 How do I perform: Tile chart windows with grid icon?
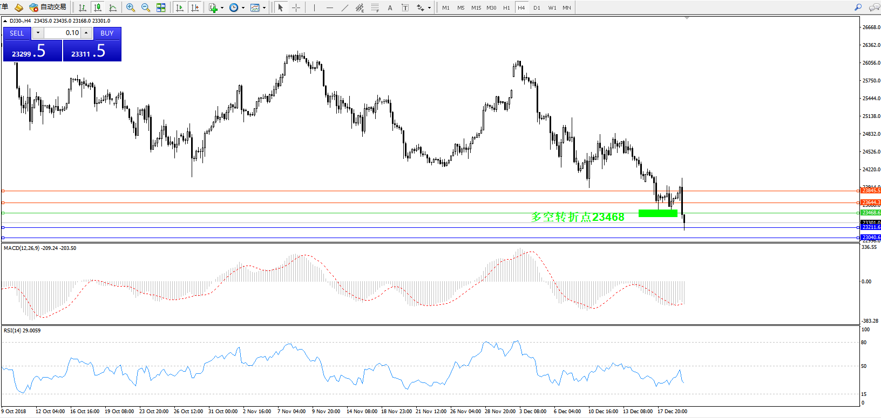click(x=161, y=8)
